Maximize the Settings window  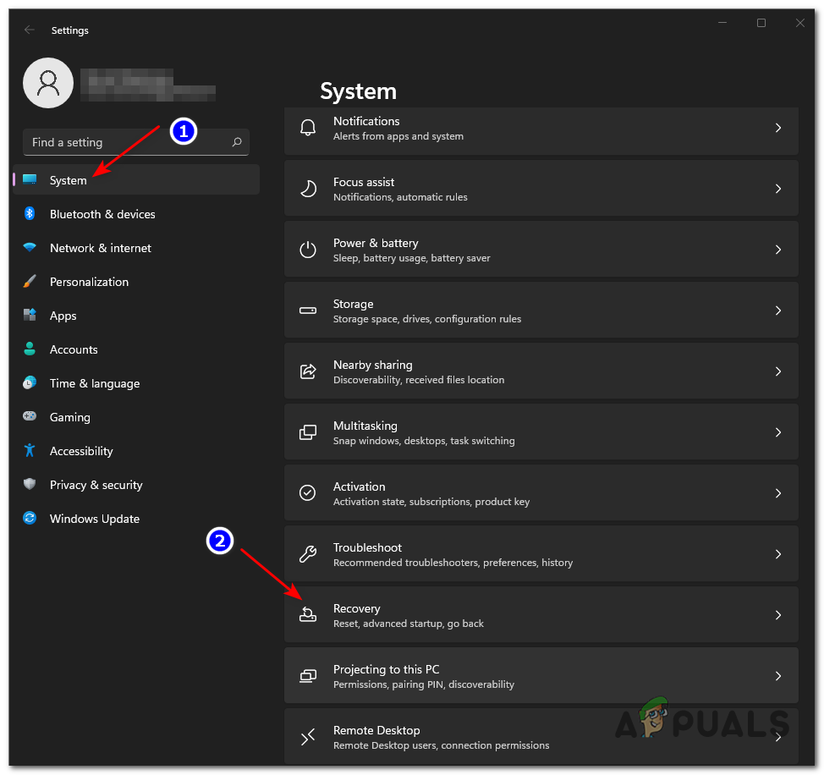[761, 23]
